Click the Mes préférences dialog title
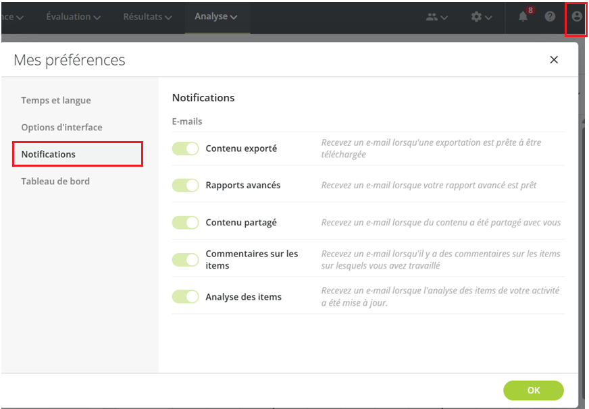589x409 pixels. click(70, 60)
